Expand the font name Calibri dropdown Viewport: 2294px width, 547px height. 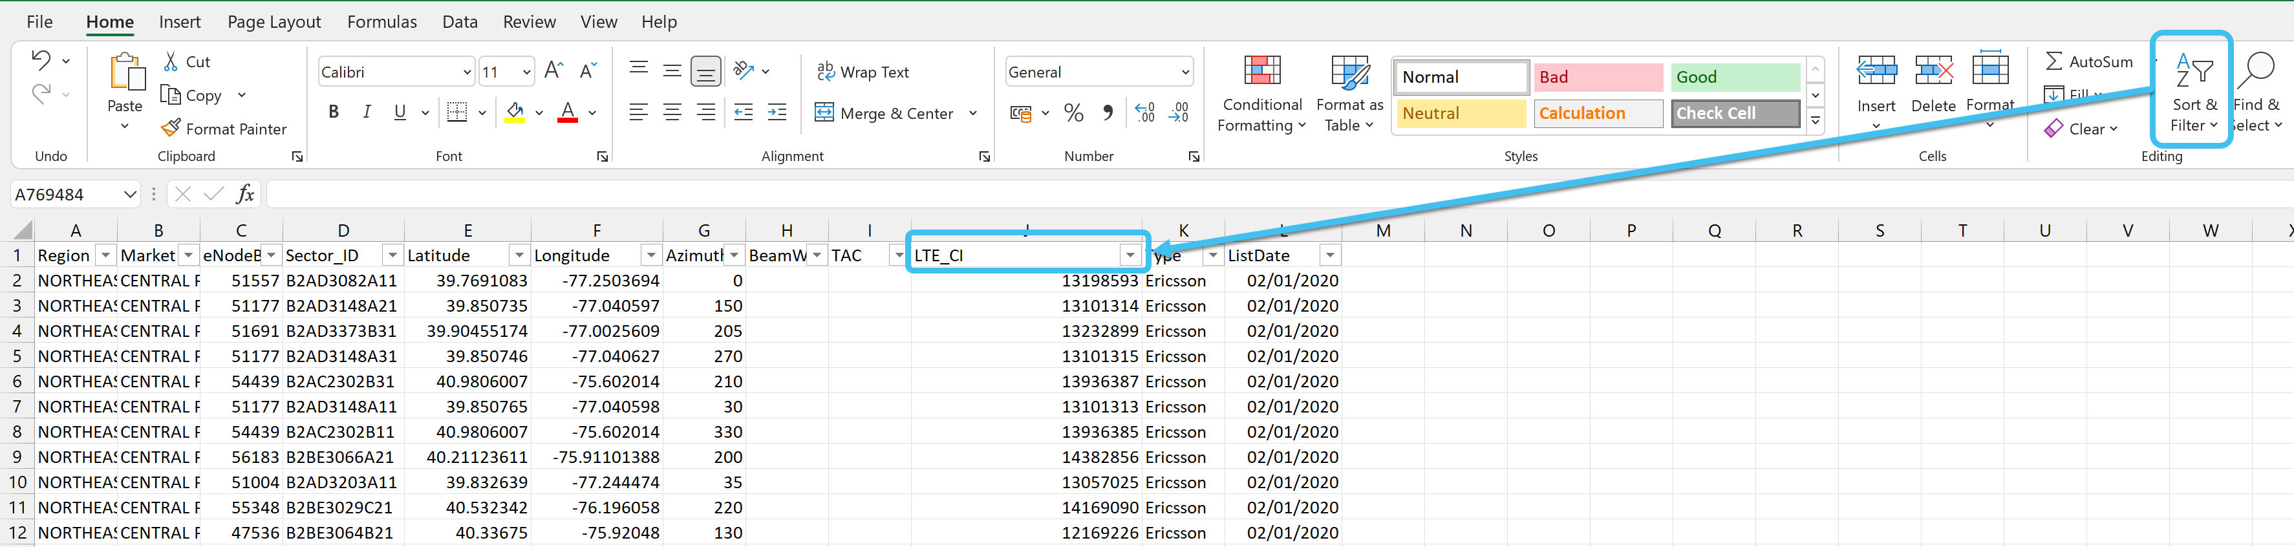point(467,72)
